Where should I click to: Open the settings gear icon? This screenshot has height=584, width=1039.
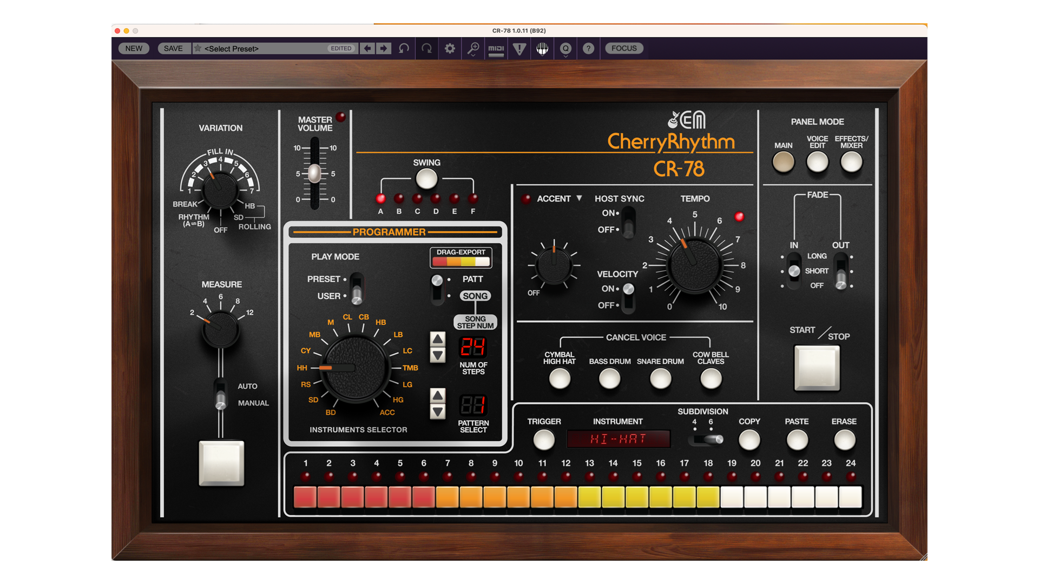click(x=450, y=49)
